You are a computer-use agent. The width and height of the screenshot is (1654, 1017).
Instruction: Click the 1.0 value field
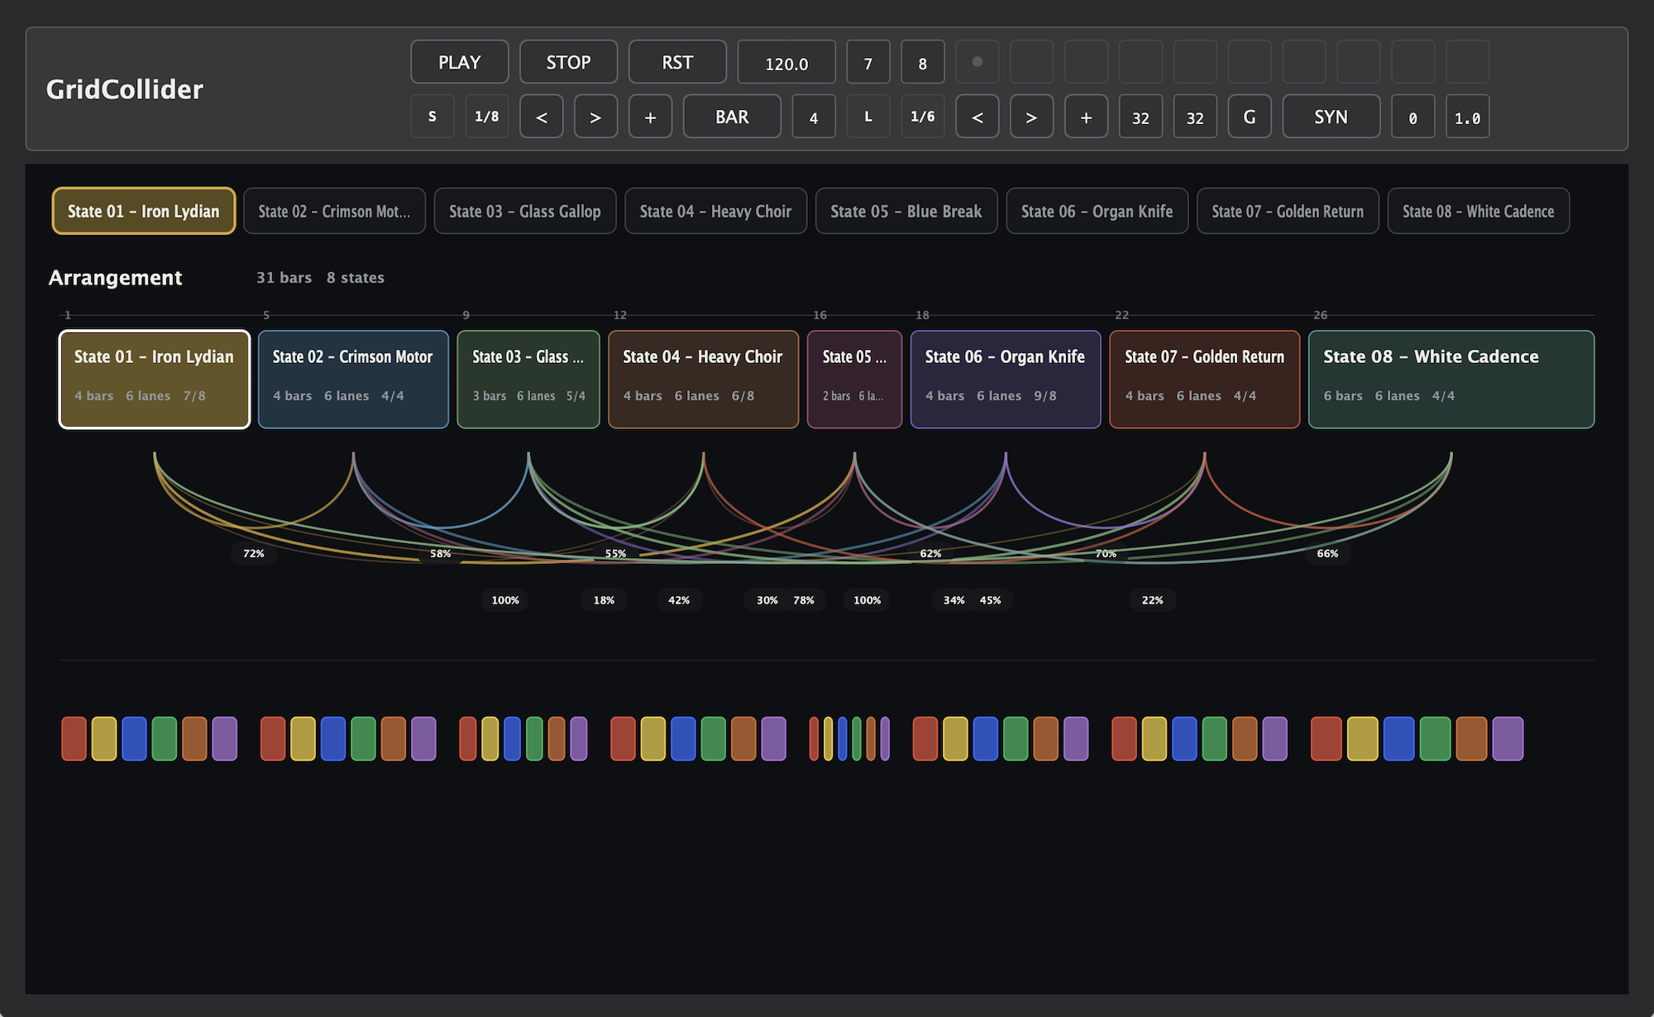click(1468, 117)
